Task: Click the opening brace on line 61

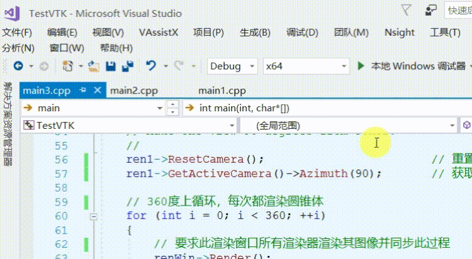Action: [129, 231]
